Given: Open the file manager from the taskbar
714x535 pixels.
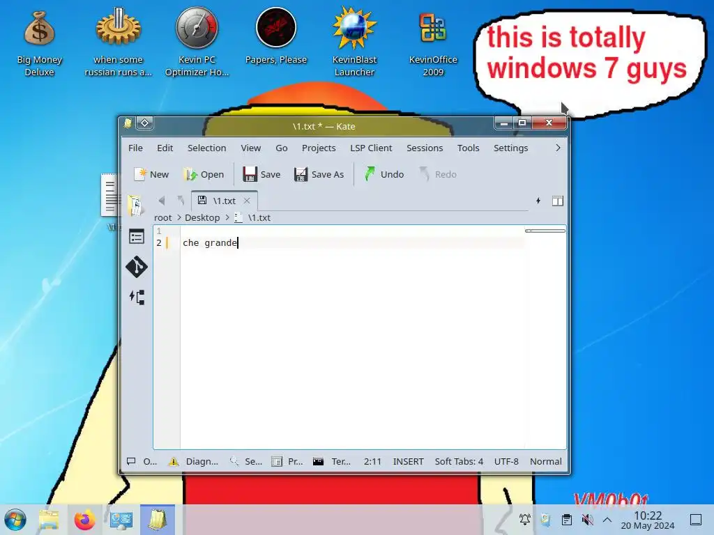Looking at the screenshot, I should (49, 520).
